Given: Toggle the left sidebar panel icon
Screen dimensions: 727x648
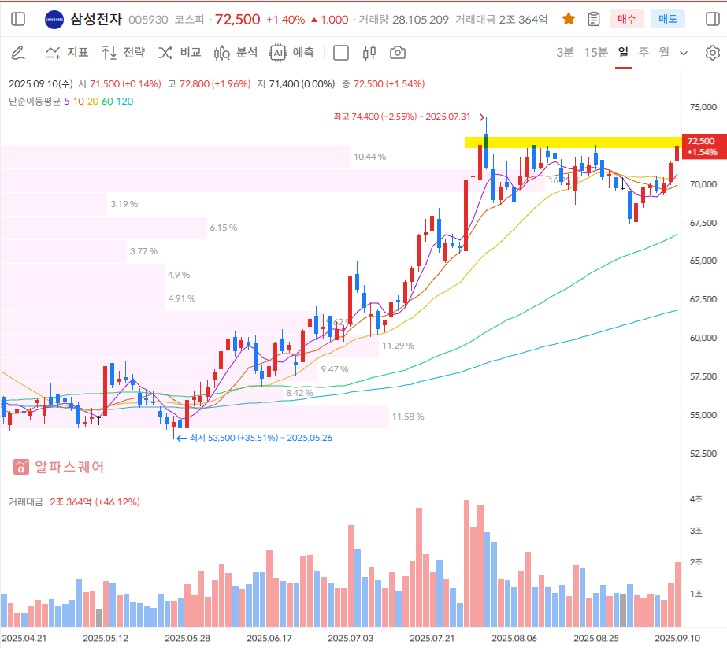Looking at the screenshot, I should point(17,19).
